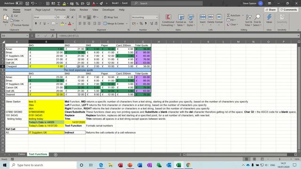Click the AutoSum sigma icon in quick access toolbar
301x169 pixels.
point(59,3)
